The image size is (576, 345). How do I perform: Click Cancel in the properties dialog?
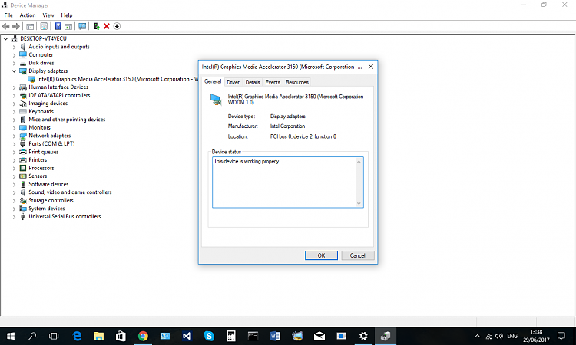tap(357, 255)
